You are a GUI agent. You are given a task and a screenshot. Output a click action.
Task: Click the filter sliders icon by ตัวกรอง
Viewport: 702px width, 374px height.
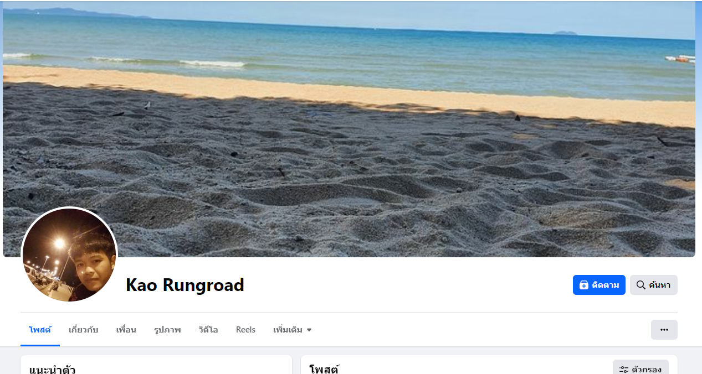624,369
